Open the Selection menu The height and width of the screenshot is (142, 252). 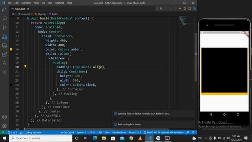pyautogui.click(x=26, y=3)
